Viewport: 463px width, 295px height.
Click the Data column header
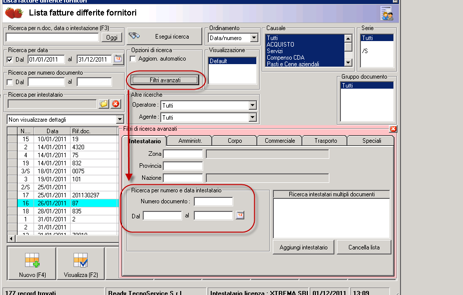coord(52,131)
